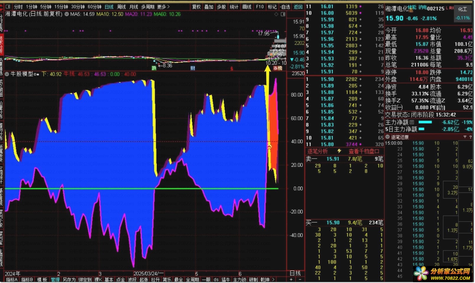Viewport: 475px width, 283px height.
Task: Toggle main chart side panel icon
Action: point(283,14)
